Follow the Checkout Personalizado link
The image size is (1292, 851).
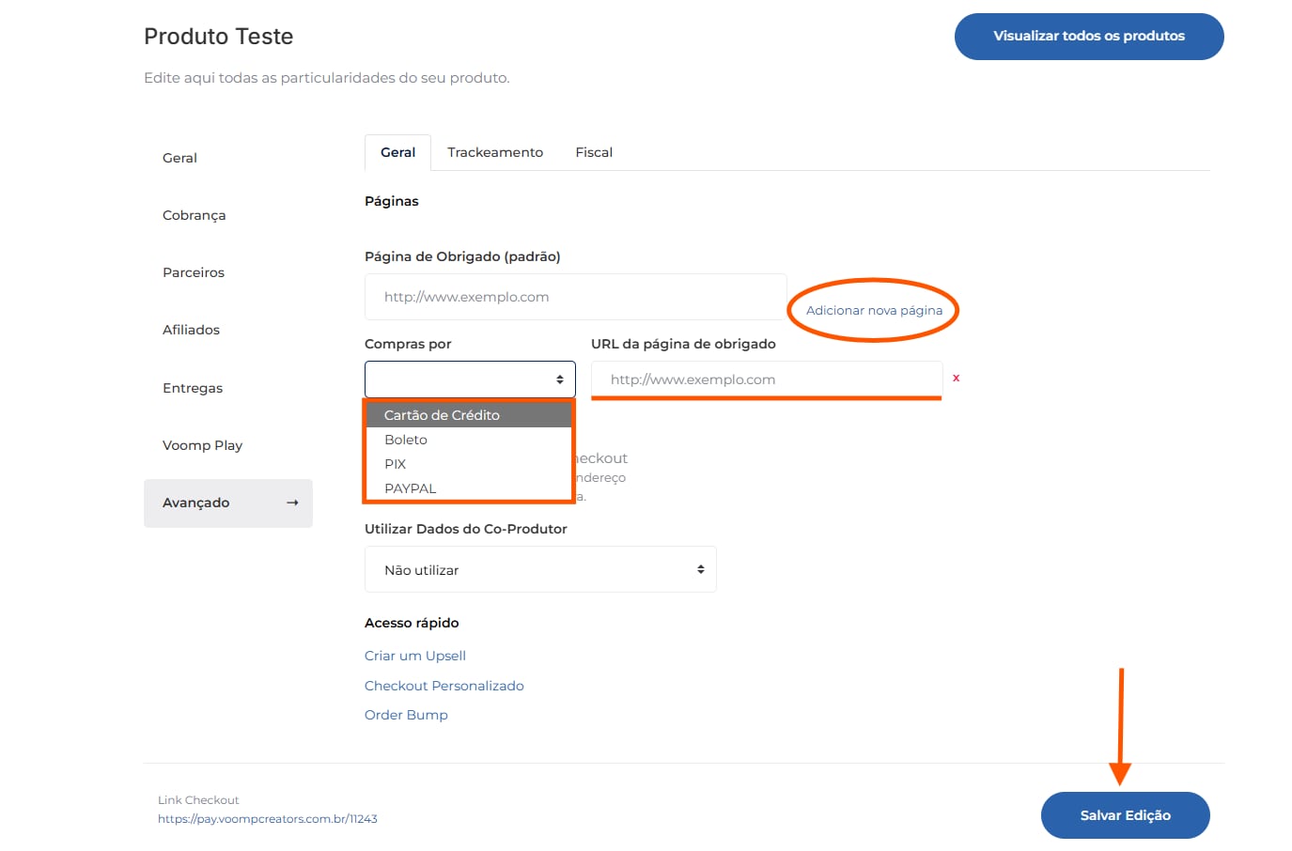444,686
